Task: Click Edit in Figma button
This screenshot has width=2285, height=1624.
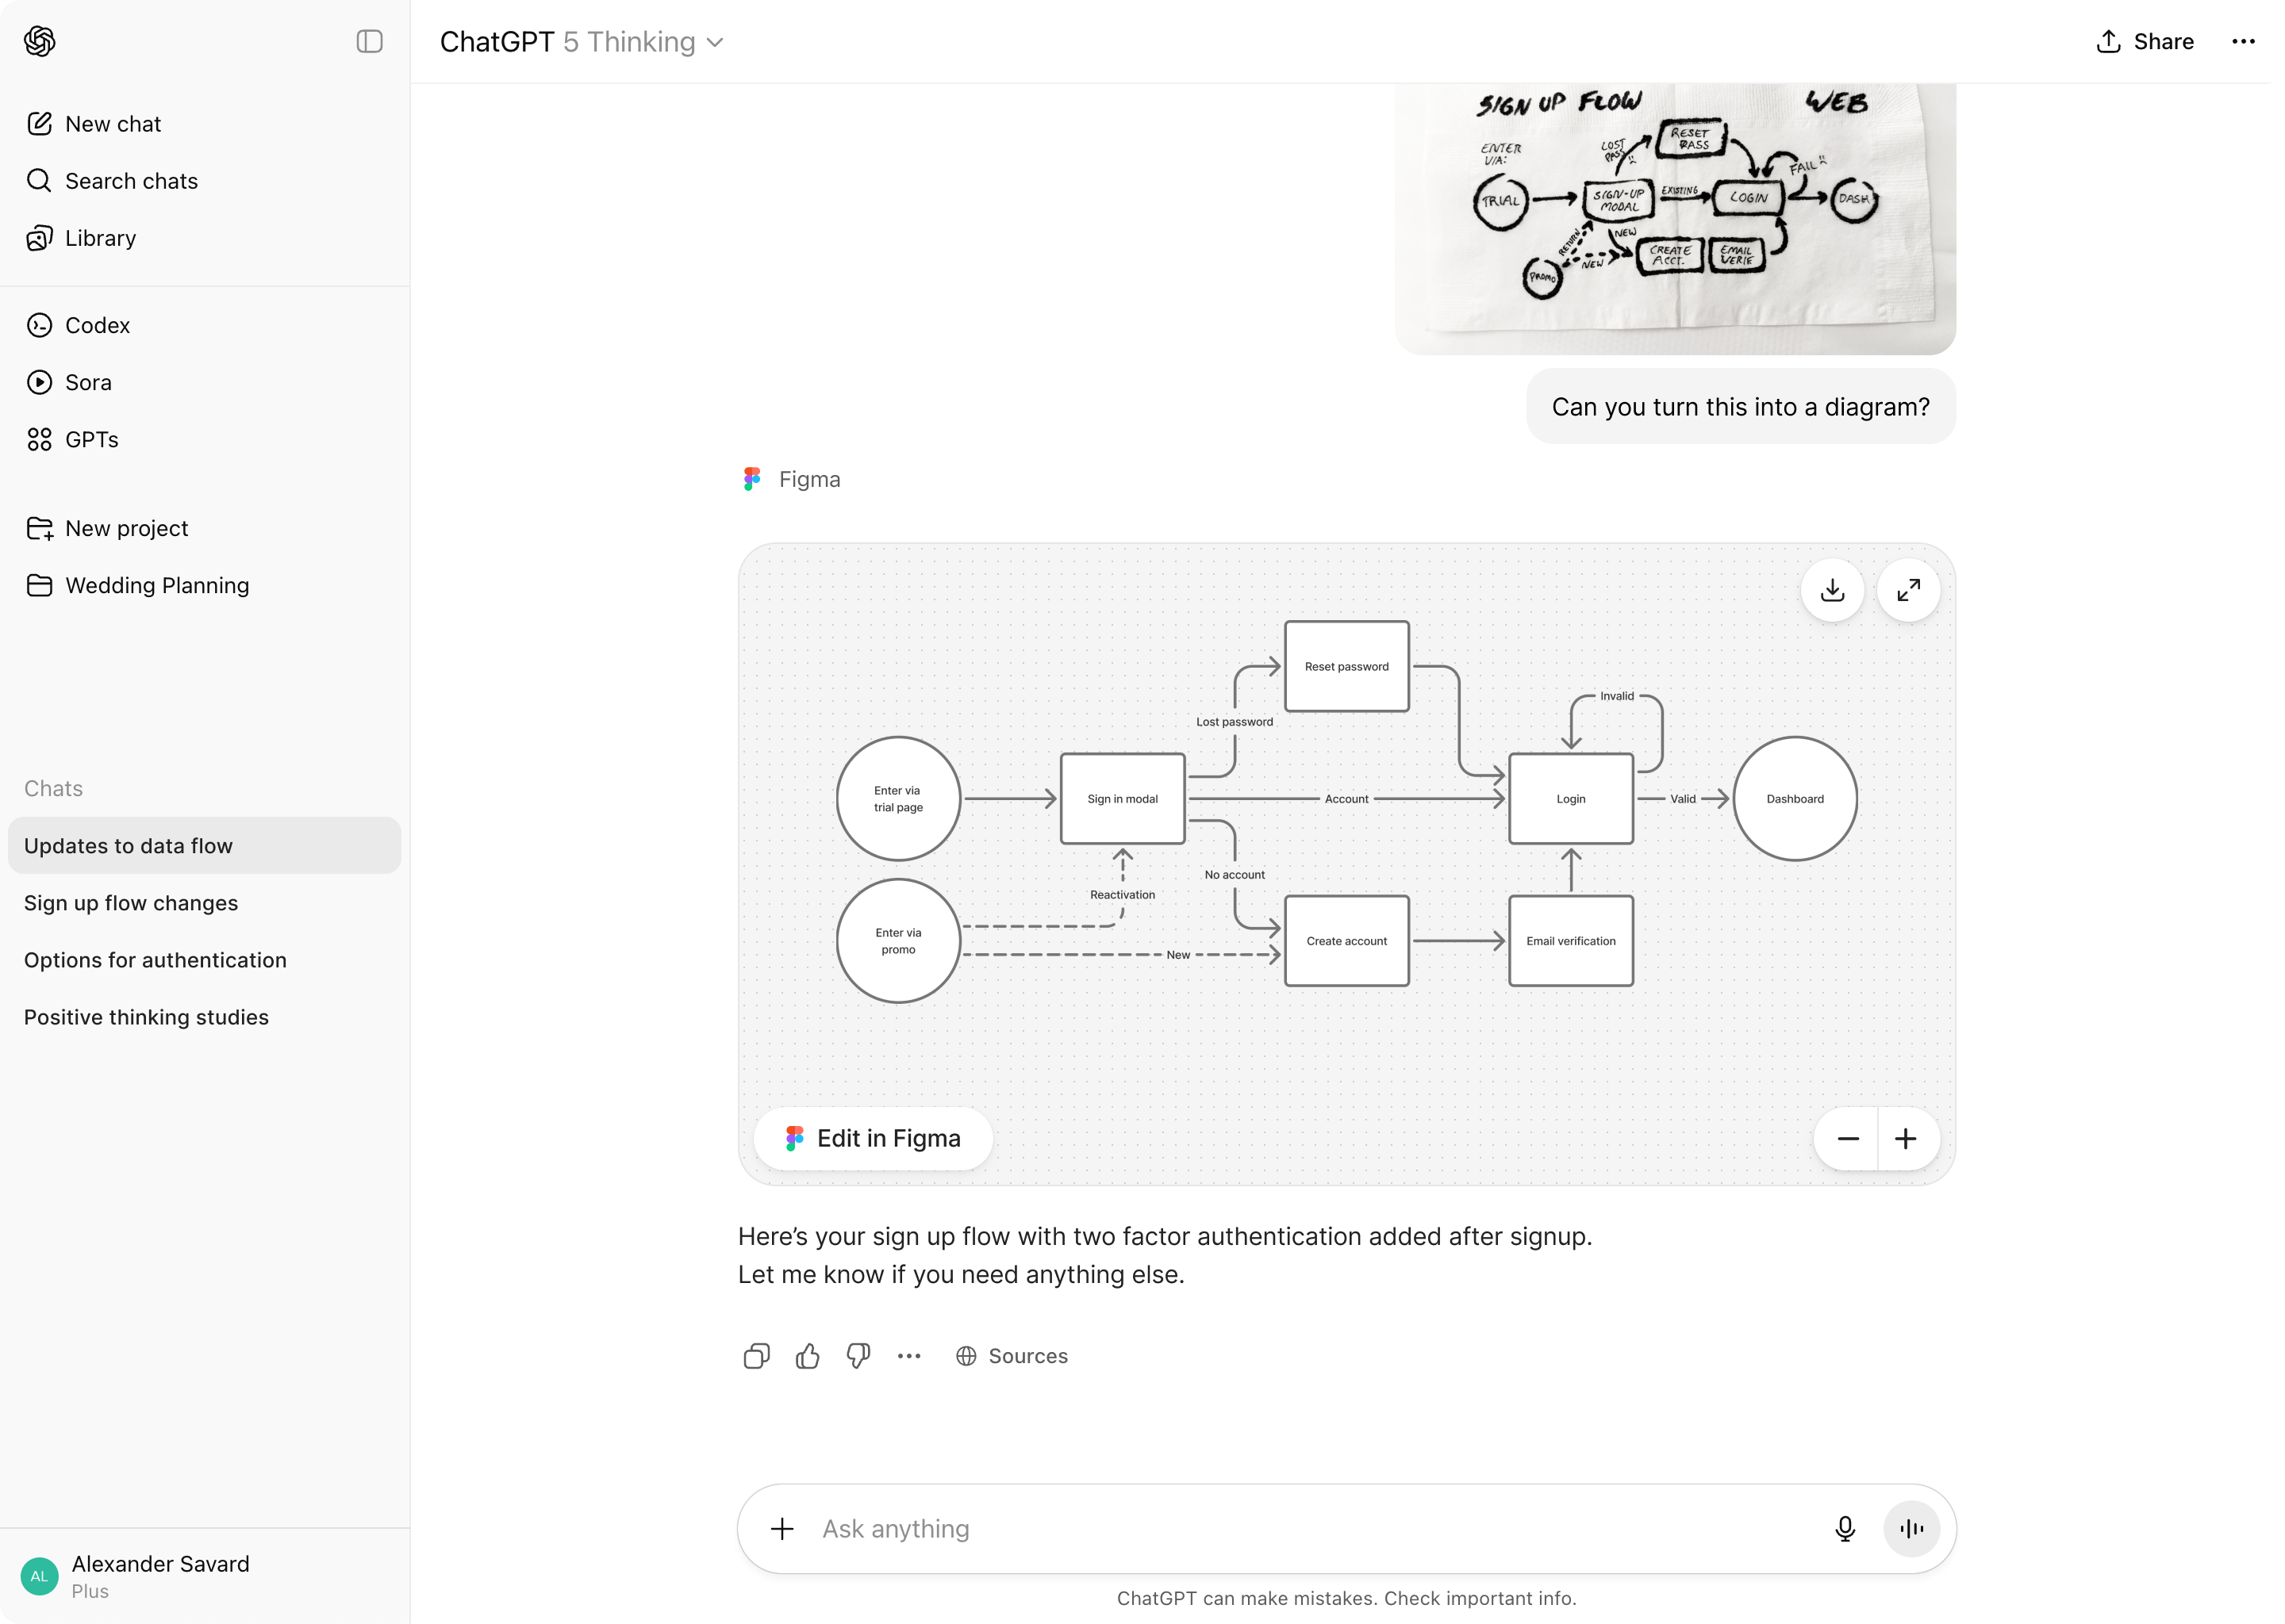Action: click(873, 1138)
